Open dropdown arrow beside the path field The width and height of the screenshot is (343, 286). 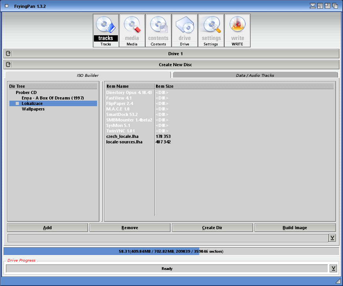tap(332, 238)
